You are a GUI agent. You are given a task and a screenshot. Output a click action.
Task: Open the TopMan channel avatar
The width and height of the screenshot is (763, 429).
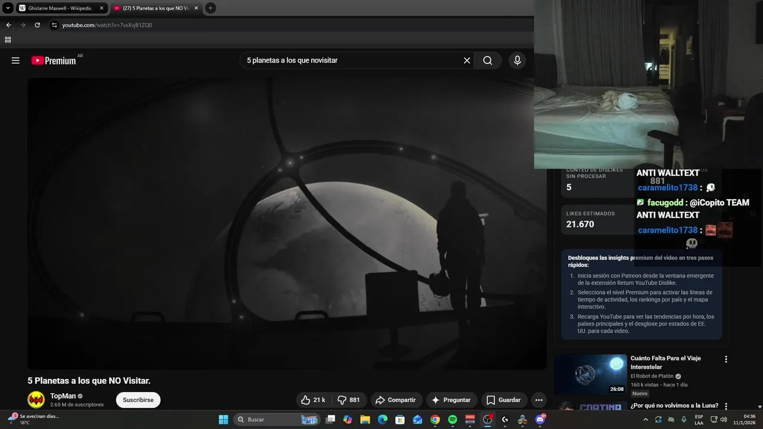[36, 400]
